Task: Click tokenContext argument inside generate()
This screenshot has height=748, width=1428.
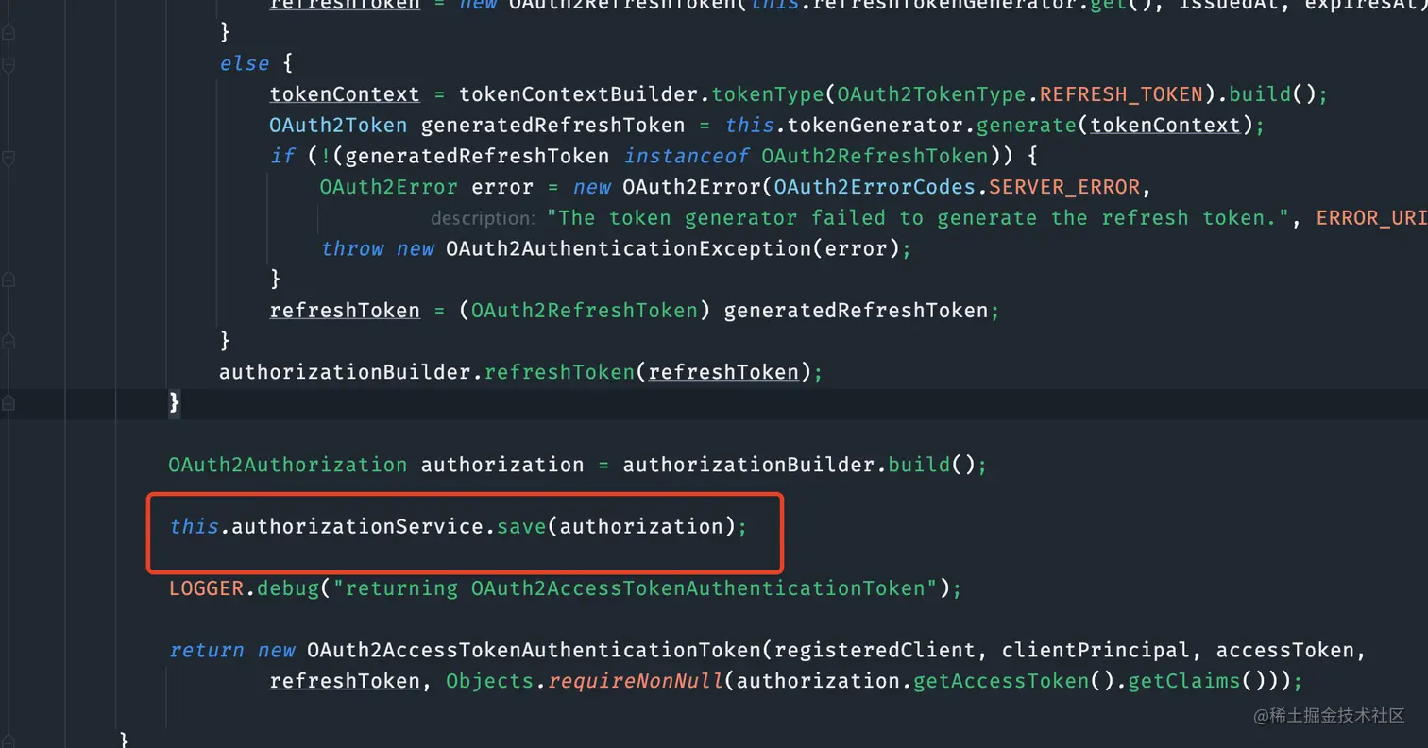Action: click(1164, 125)
